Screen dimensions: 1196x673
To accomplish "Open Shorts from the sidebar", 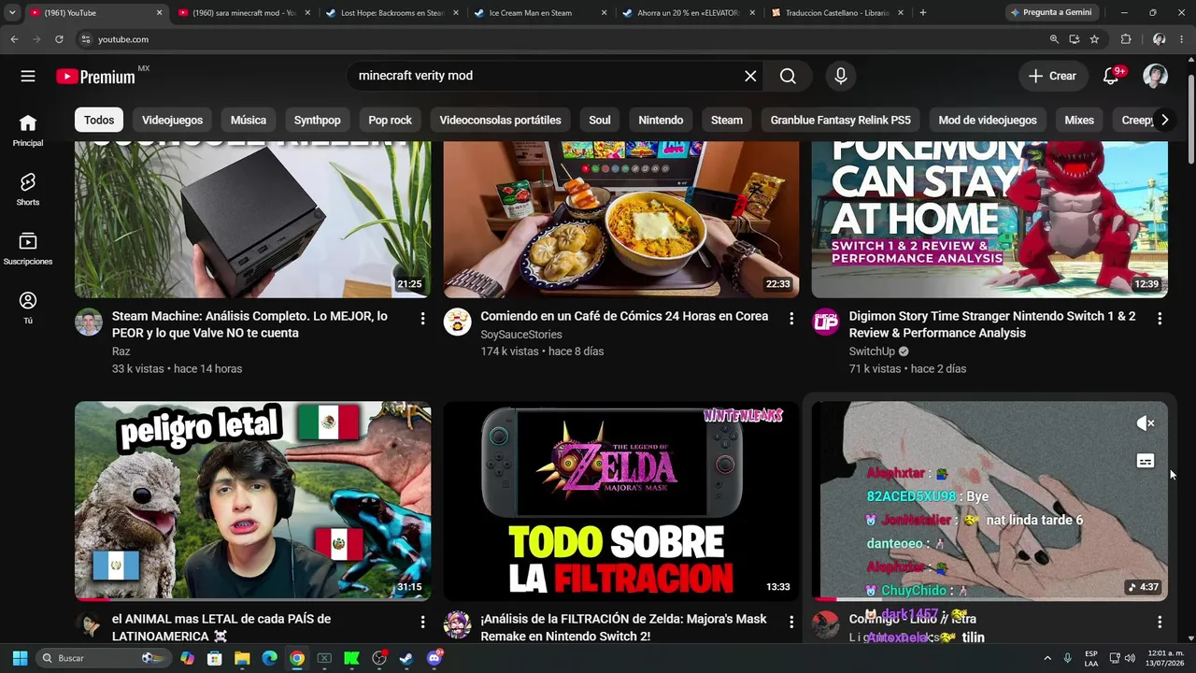I will (28, 189).
